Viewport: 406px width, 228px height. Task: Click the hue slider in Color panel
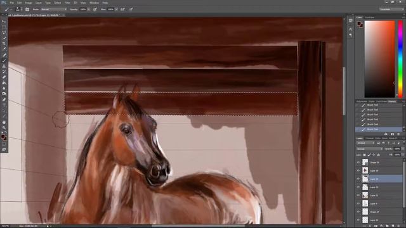400,59
